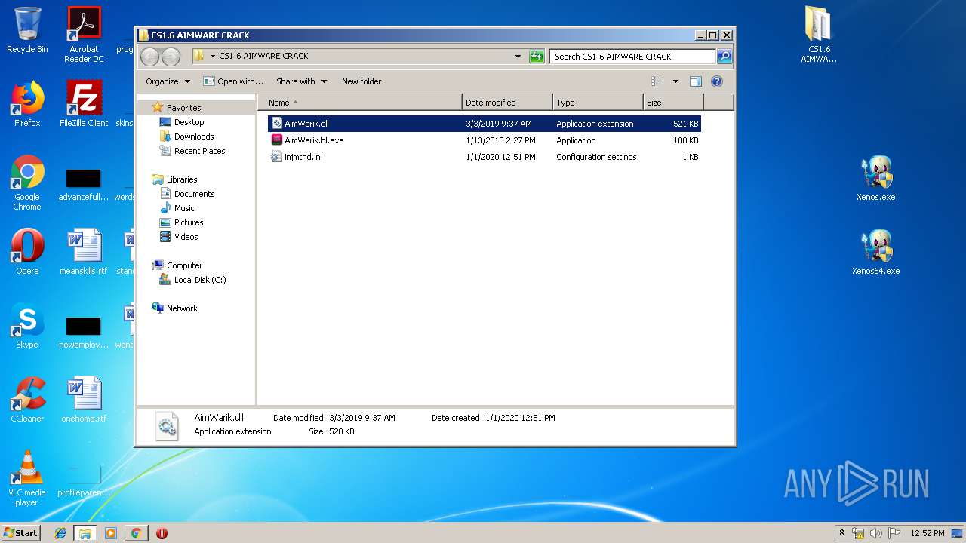Click the Windows Explorer taskbar button
This screenshot has height=543, width=966.
point(85,533)
